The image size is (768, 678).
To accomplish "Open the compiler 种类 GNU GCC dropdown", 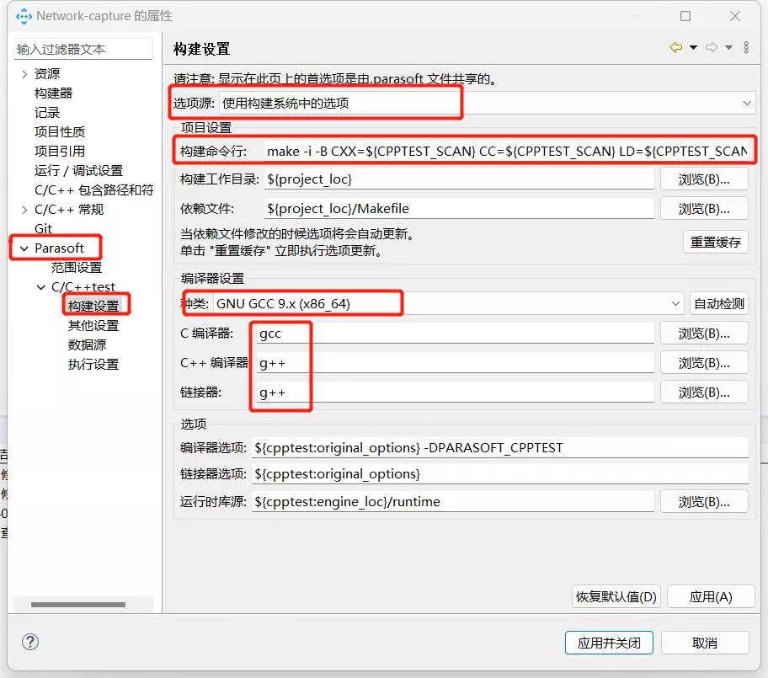I will (x=448, y=304).
